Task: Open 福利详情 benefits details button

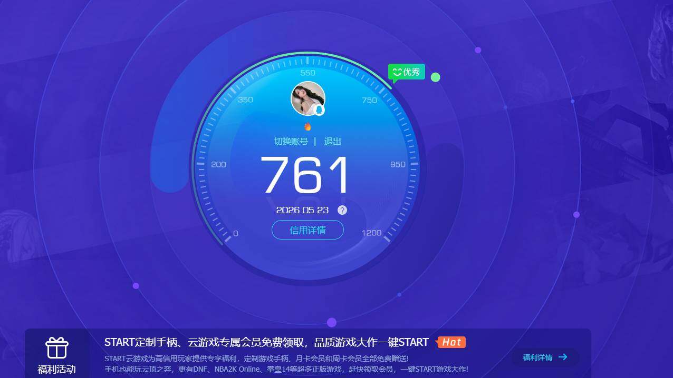Action: (x=545, y=357)
